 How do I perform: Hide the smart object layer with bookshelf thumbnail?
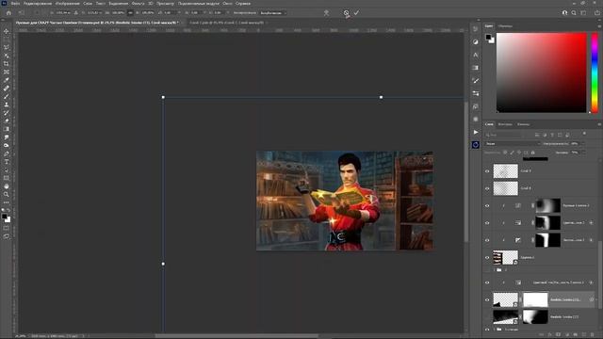[487, 257]
